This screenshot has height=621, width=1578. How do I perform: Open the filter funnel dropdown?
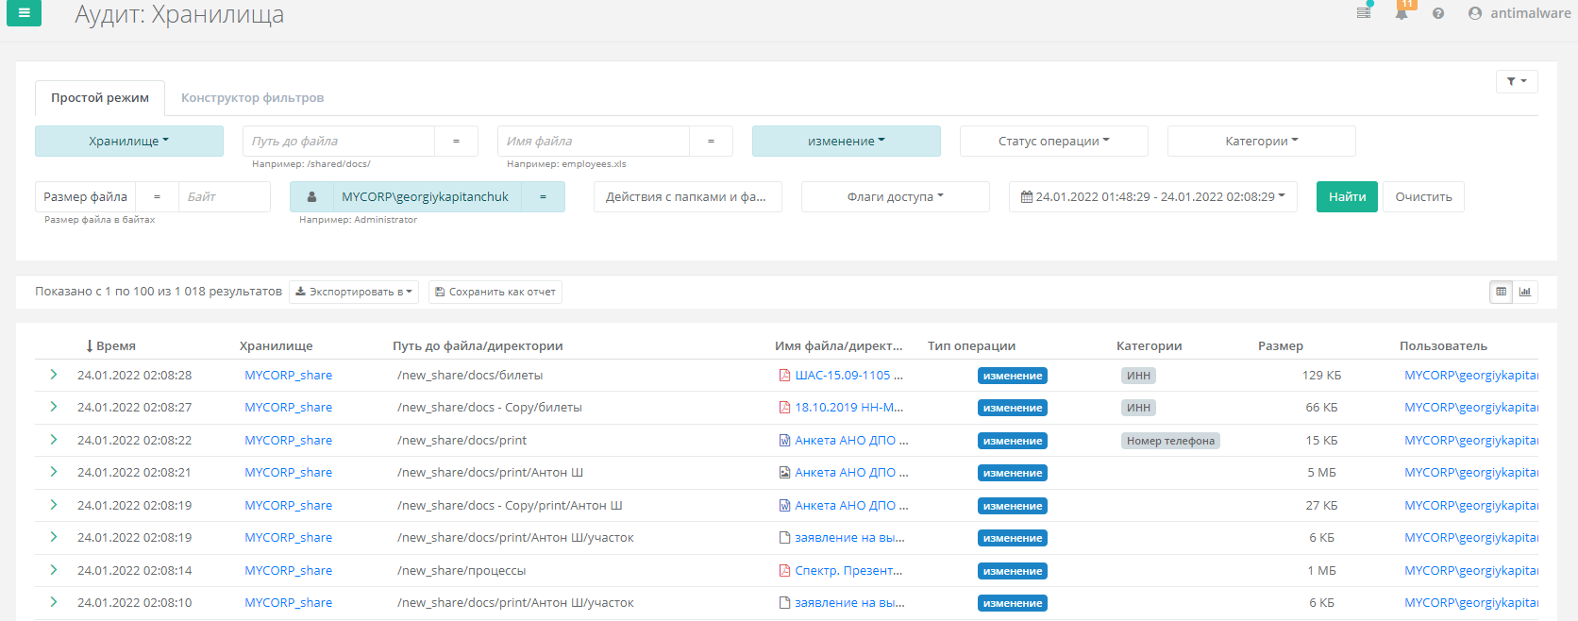1516,82
